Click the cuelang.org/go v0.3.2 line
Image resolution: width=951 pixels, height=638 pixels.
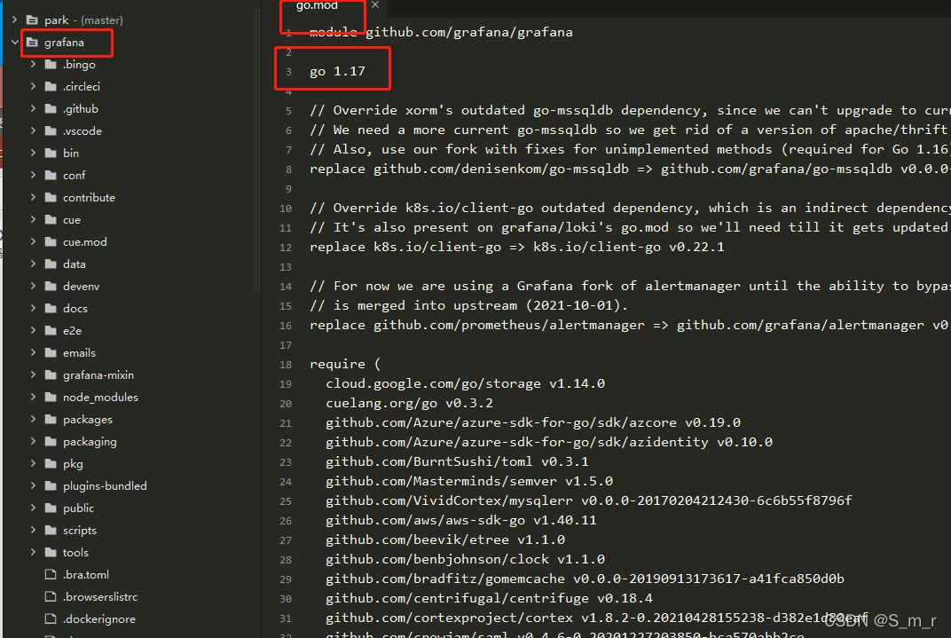click(x=409, y=404)
